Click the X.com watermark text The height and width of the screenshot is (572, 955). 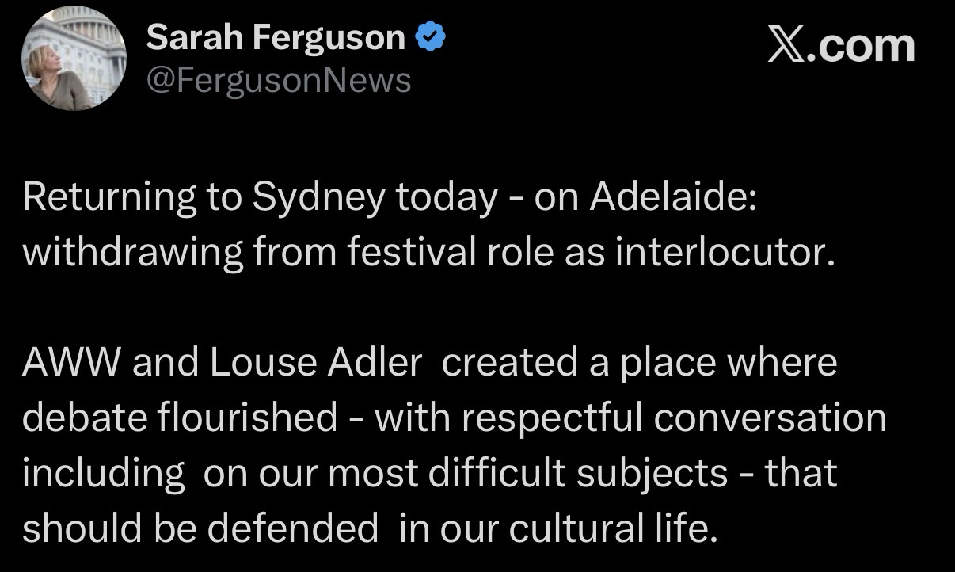841,46
